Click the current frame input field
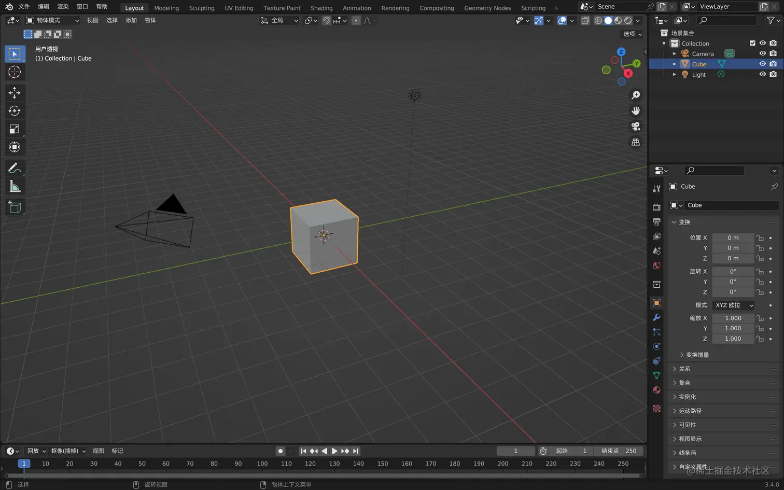The height and width of the screenshot is (490, 784). 515,451
